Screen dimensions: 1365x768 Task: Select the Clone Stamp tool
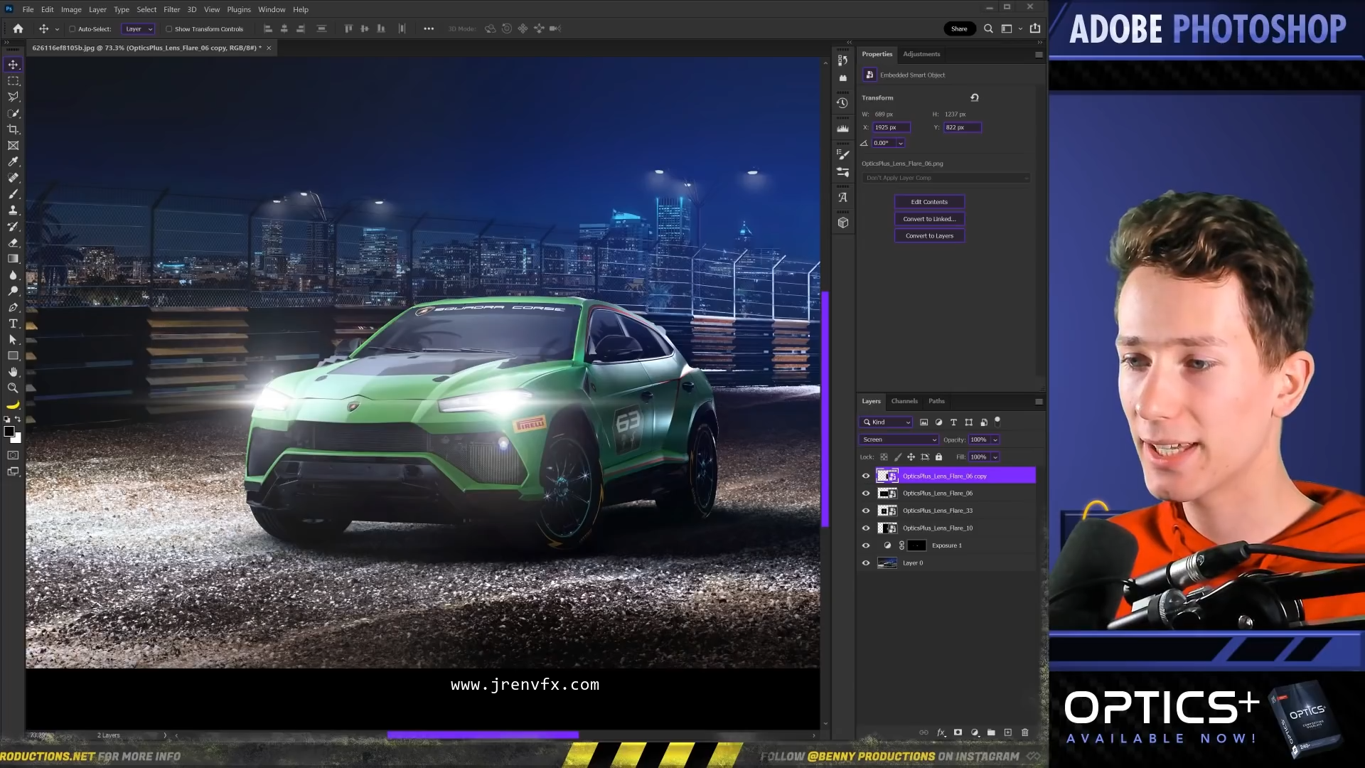(13, 210)
